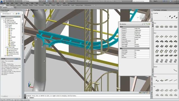Open the File menu
Image resolution: width=179 pixels, height=101 pixels.
click(x=6, y=3)
